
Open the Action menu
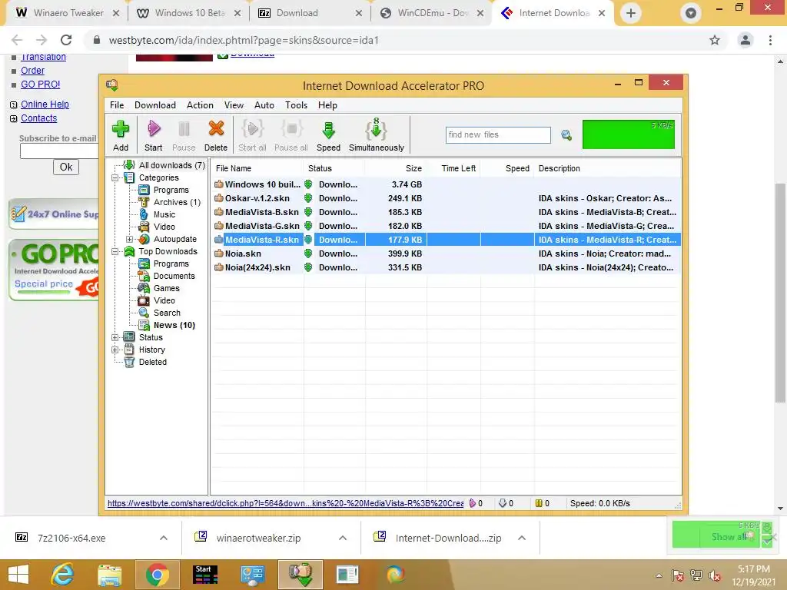click(200, 105)
